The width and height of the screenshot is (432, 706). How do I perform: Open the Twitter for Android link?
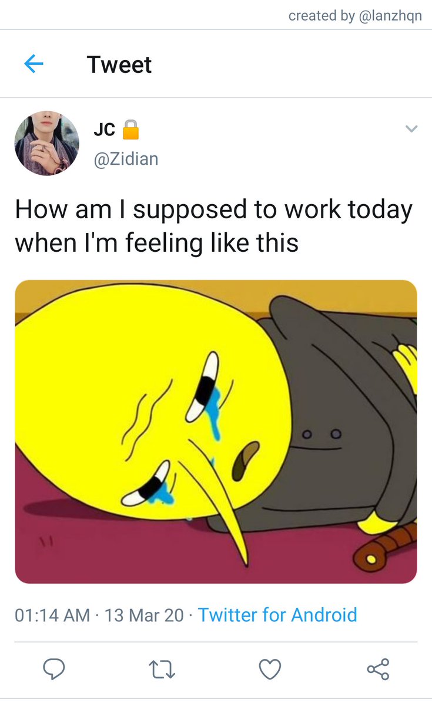pyautogui.click(x=277, y=615)
